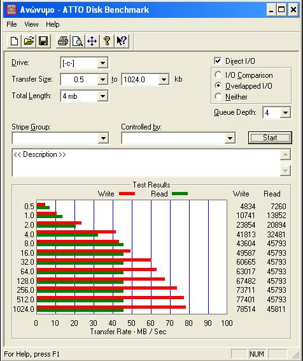Click the Description scrollbar up arrow
Viewport: 303px width, 361px height.
pyautogui.click(x=285, y=154)
